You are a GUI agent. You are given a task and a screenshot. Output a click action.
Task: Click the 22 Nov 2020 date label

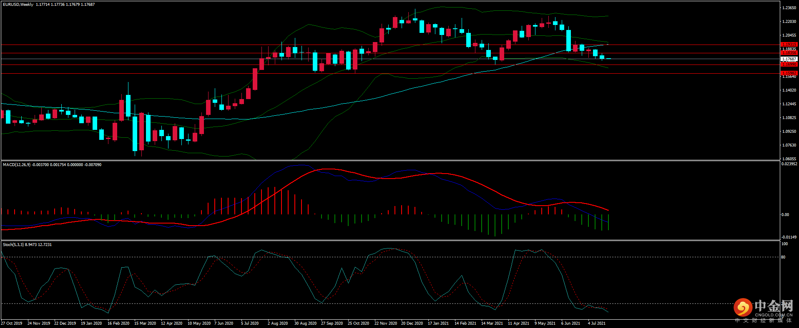(x=386, y=323)
